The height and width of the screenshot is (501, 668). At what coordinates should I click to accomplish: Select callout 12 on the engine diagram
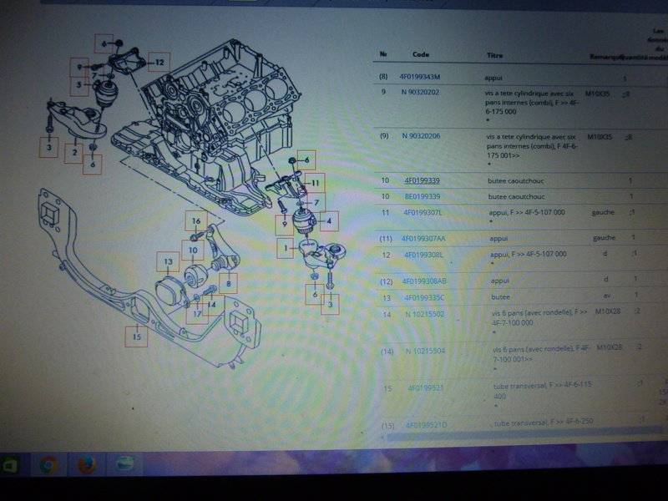tap(159, 61)
